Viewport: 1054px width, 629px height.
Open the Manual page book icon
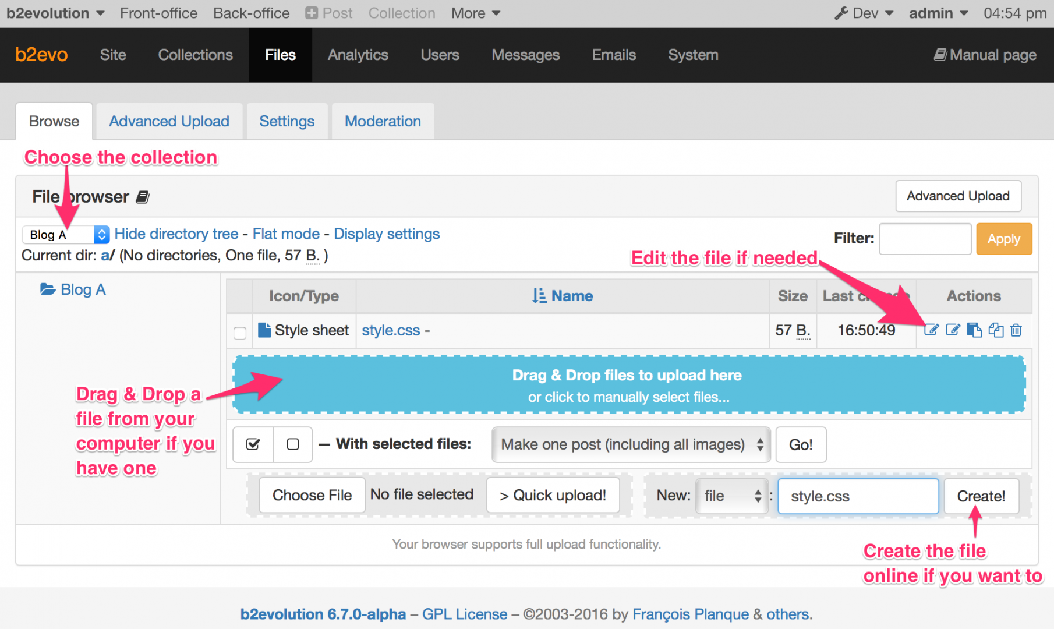tap(942, 55)
